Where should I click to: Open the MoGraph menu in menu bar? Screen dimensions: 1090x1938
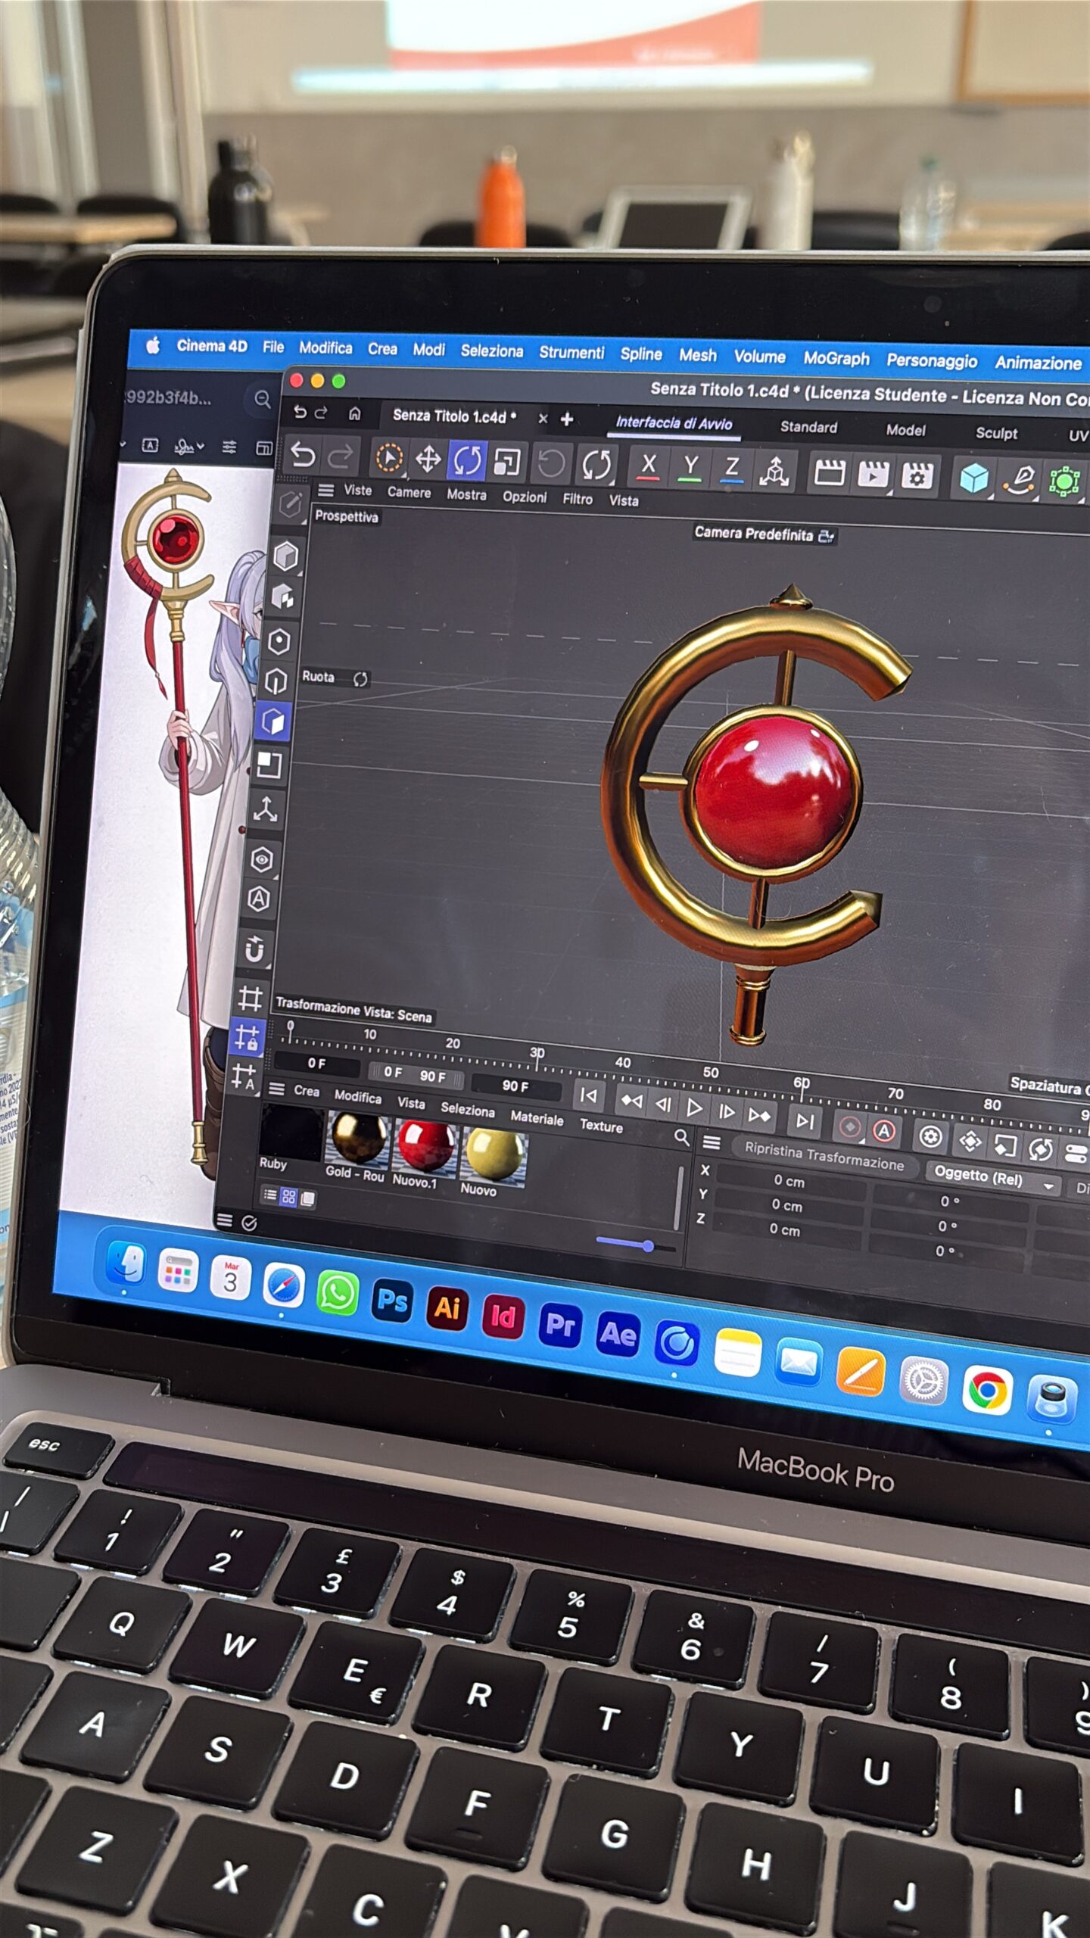pyautogui.click(x=836, y=358)
